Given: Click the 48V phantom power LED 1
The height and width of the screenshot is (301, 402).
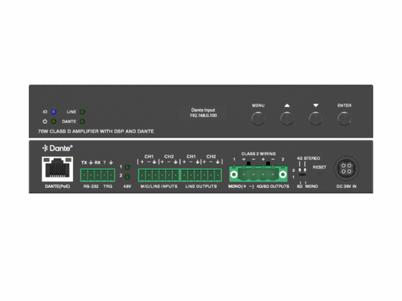Looking at the screenshot, I should point(127,167).
